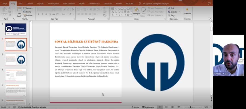The height and width of the screenshot is (109, 246).
Task: Click the font color A button
Action: (70, 14)
